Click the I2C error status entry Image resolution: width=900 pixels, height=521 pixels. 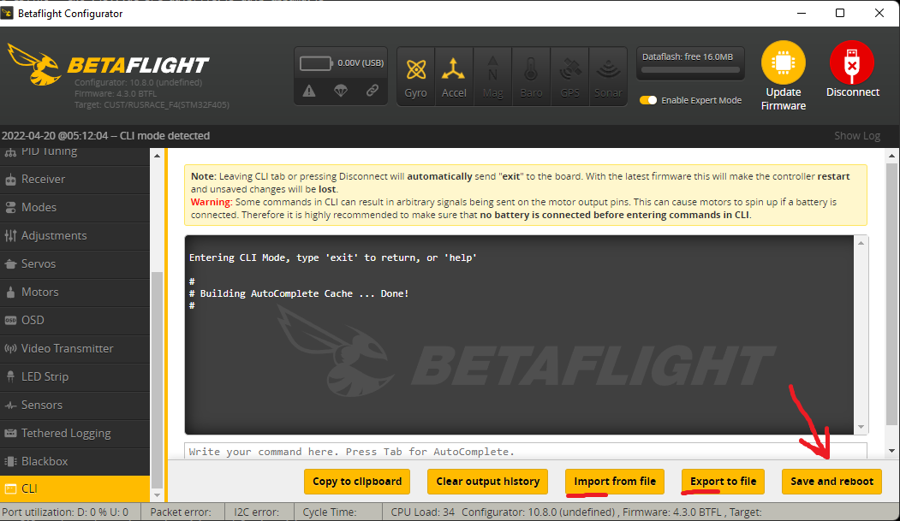(256, 512)
